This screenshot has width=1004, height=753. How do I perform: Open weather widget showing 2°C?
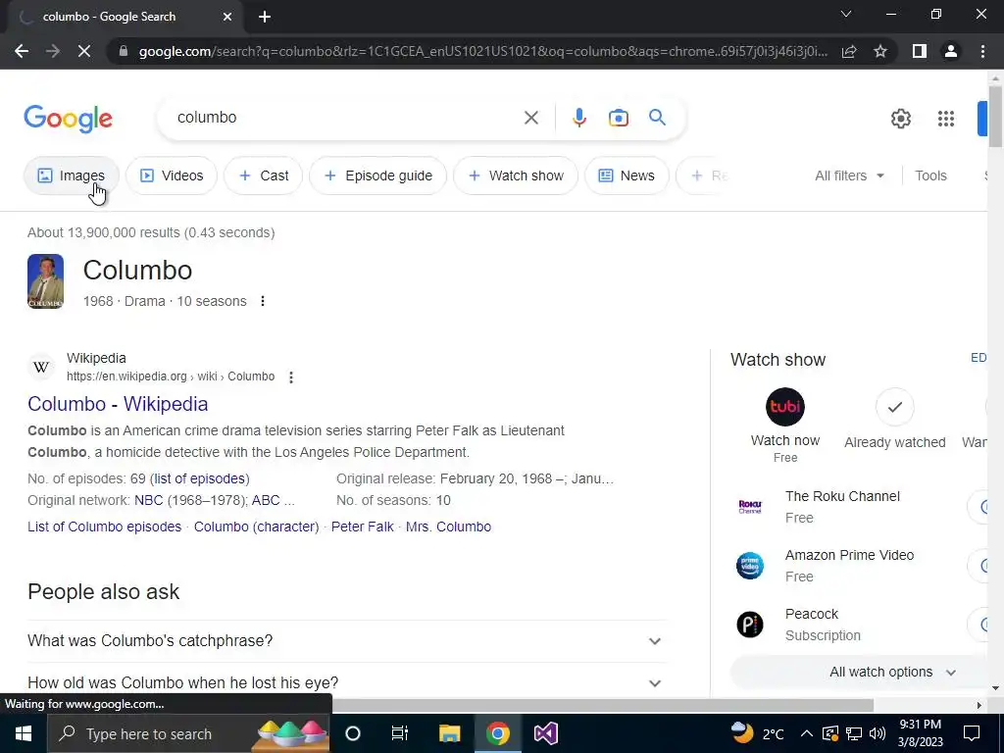pyautogui.click(x=758, y=733)
